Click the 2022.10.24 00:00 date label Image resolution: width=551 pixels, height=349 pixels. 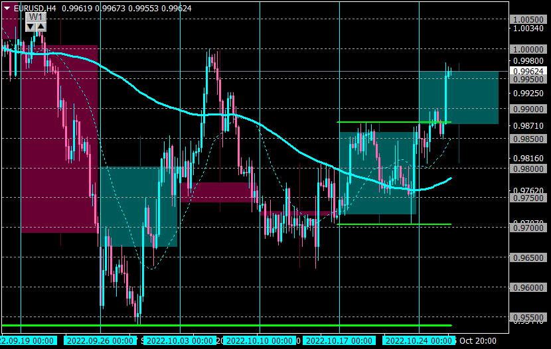418,340
